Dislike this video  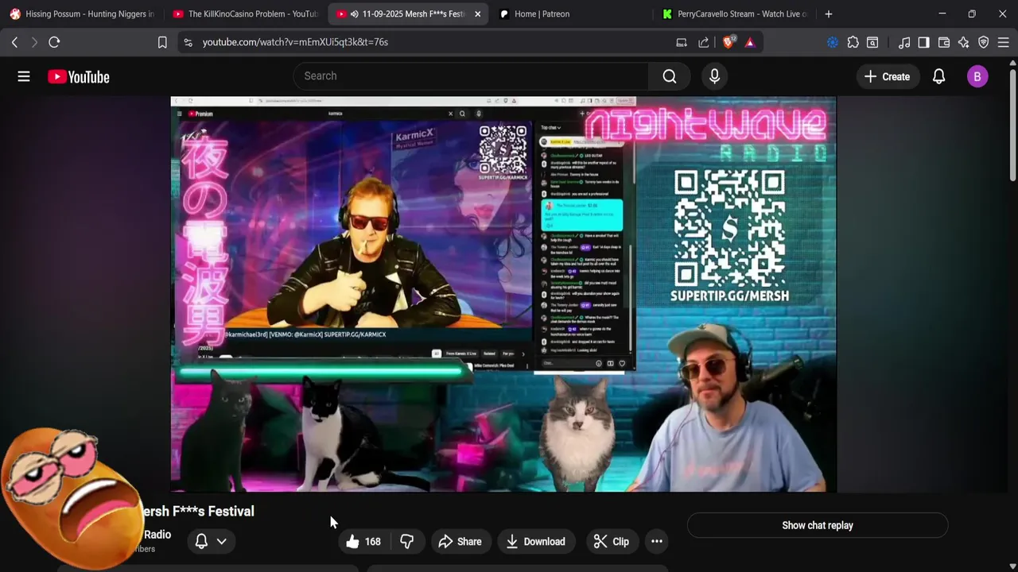pyautogui.click(x=407, y=541)
